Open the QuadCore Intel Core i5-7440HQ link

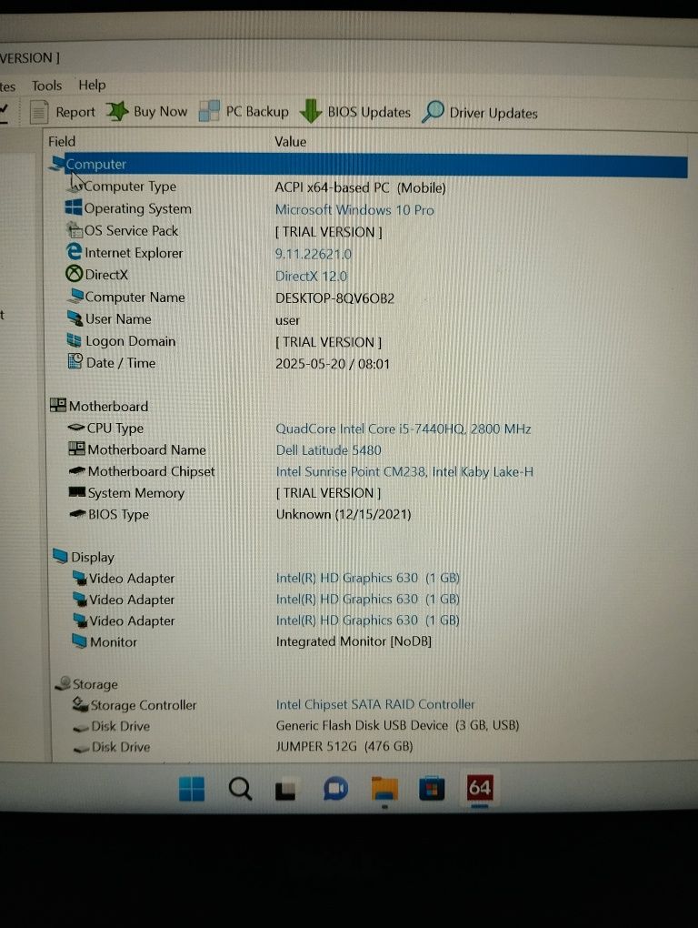tap(404, 429)
